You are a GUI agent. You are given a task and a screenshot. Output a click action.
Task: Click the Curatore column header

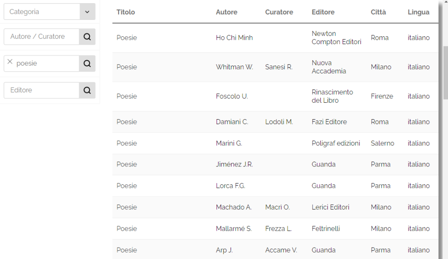coord(279,12)
